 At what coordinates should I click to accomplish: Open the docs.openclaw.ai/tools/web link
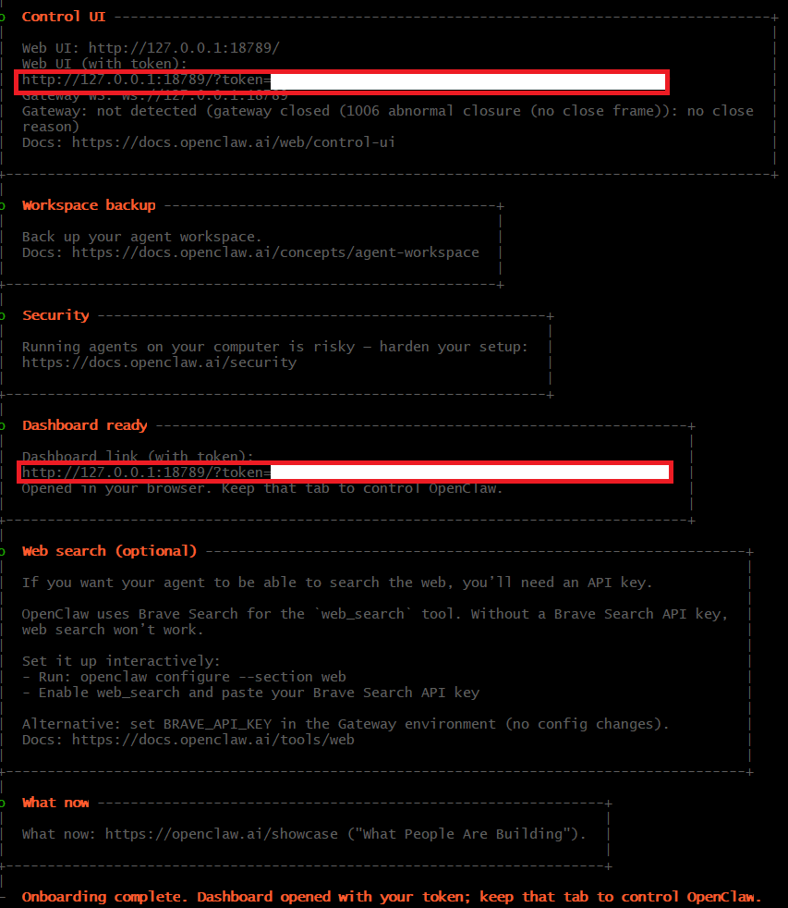(x=212, y=740)
